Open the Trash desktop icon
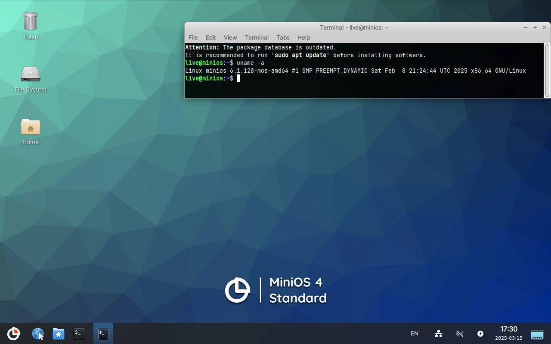Screen dimensions: 551x344 (x=31, y=26)
